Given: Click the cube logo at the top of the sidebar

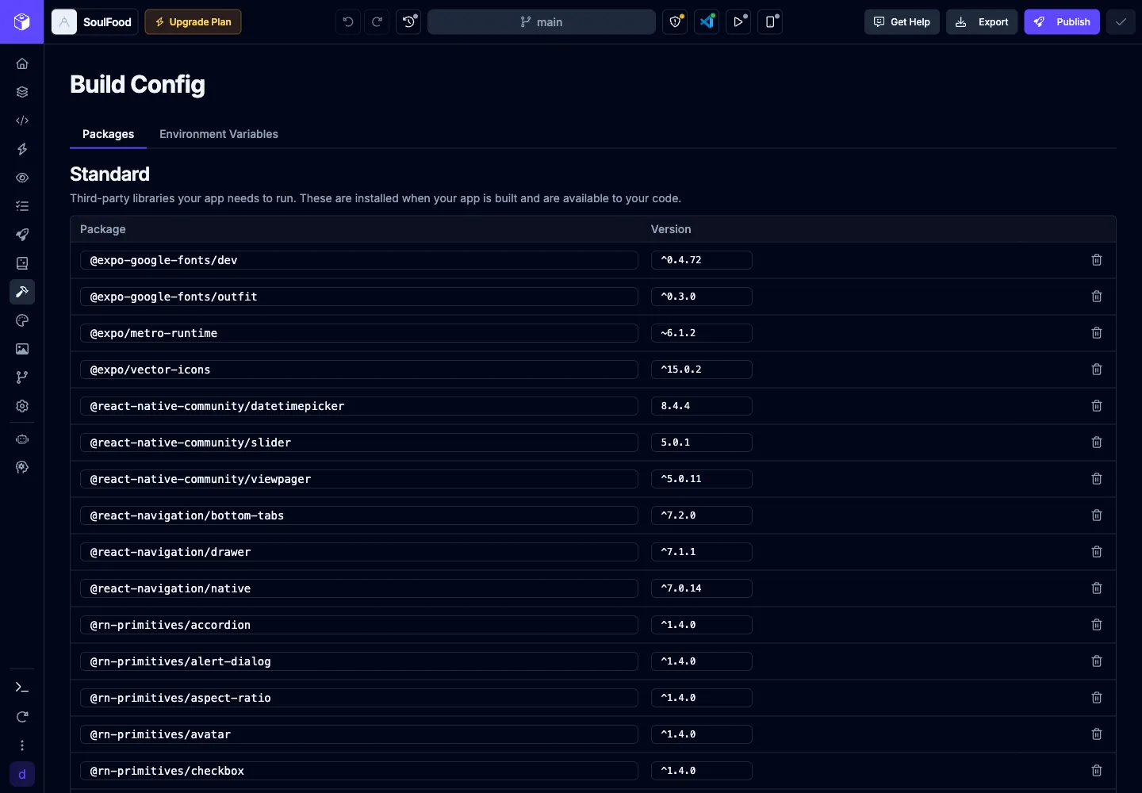Looking at the screenshot, I should click(x=21, y=21).
